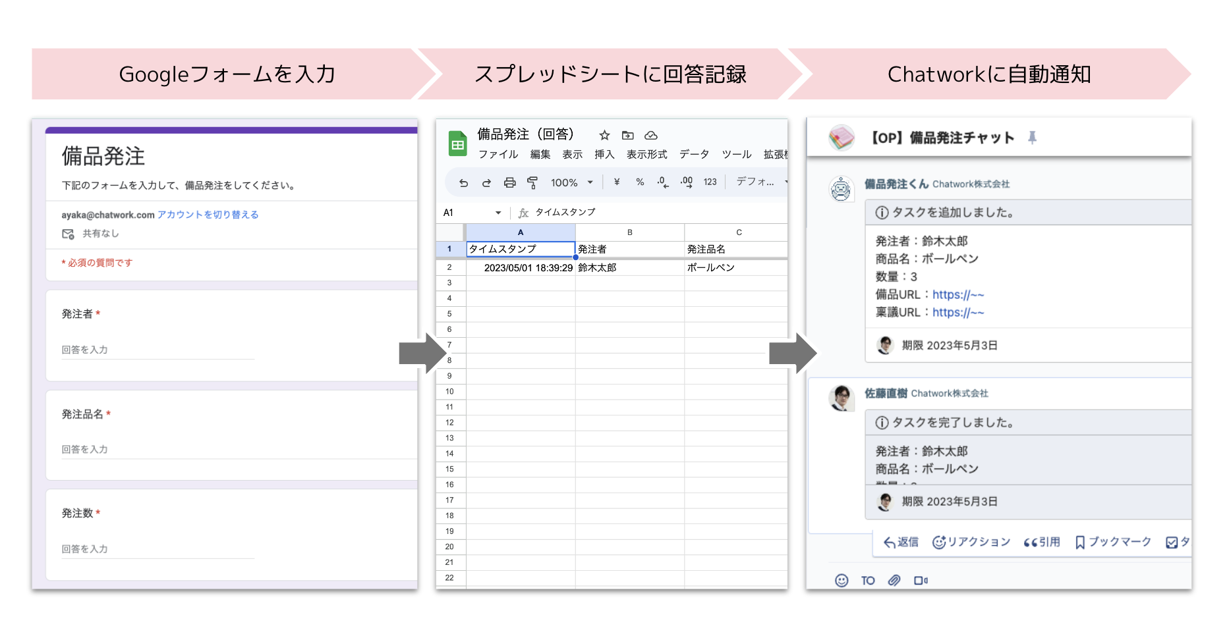The image size is (1227, 640).
Task: Open the ツール menu in Sheets
Action: tap(736, 154)
